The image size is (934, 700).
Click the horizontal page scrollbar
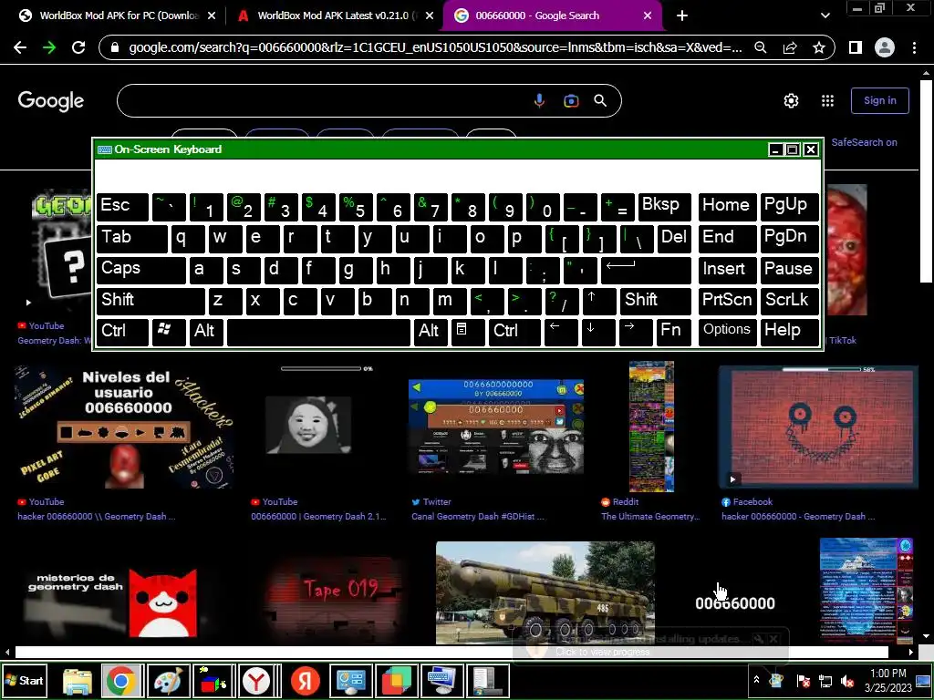[x=451, y=653]
